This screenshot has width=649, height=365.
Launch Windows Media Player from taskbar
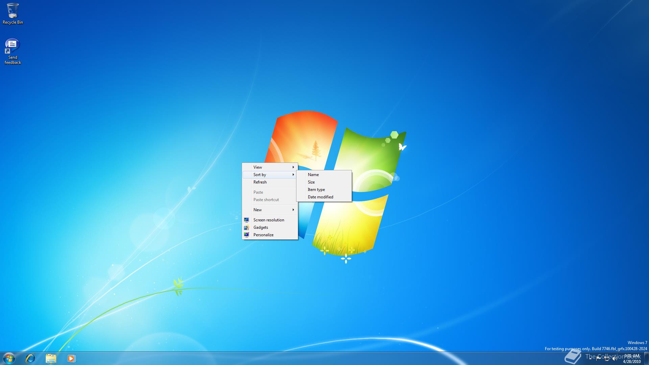click(x=71, y=358)
